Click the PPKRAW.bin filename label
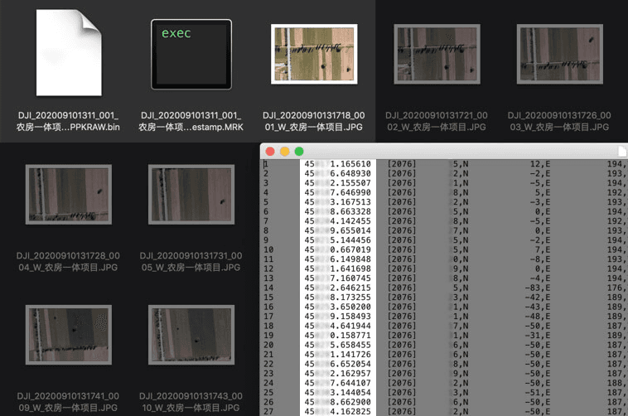Screen dimensions: 628x416 click(x=68, y=122)
